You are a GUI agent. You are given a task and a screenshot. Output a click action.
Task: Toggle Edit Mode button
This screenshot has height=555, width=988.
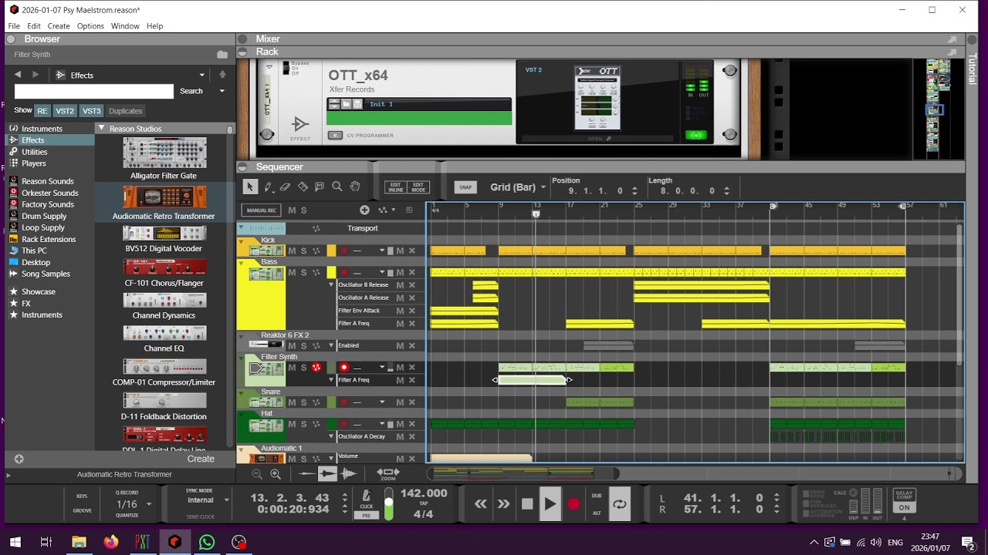tap(418, 187)
